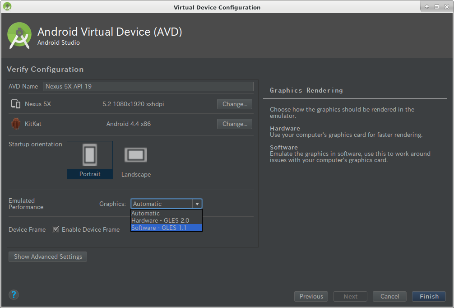454x308 pixels.
Task: Go back with the Previous button
Action: point(311,296)
